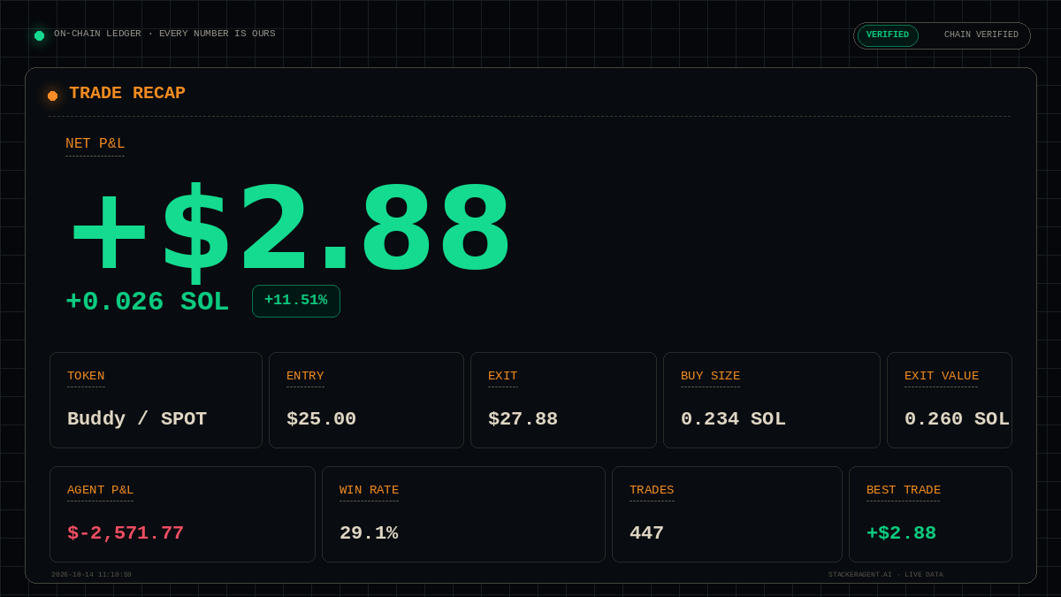This screenshot has width=1061, height=597.
Task: Click the +0.026 SOL amount
Action: (148, 302)
